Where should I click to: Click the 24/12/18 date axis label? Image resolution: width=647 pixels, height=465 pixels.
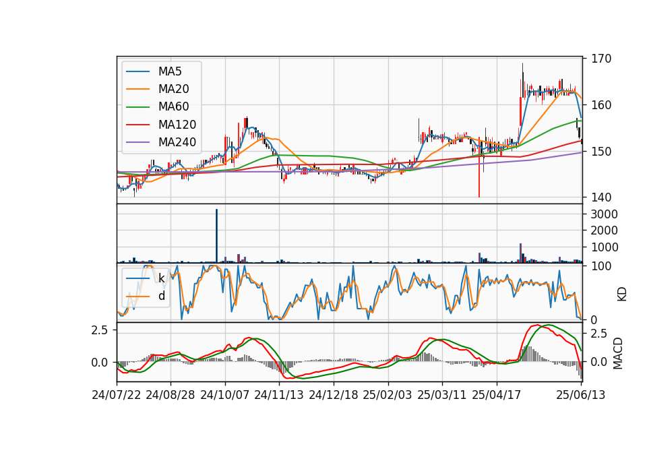coord(334,395)
